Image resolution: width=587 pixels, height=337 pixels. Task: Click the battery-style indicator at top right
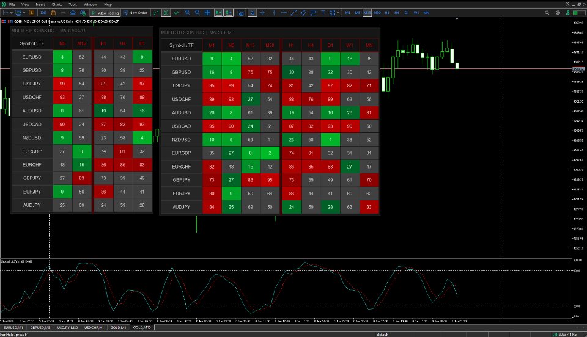coord(579,13)
